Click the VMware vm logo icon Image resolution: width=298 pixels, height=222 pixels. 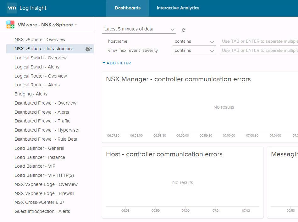12,8
